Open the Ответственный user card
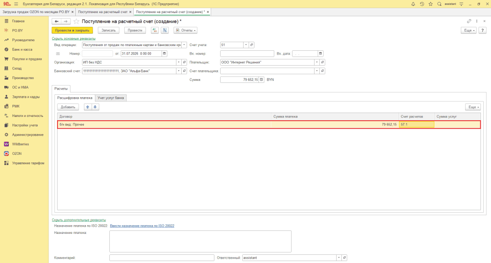The height and width of the screenshot is (263, 491). click(x=344, y=258)
